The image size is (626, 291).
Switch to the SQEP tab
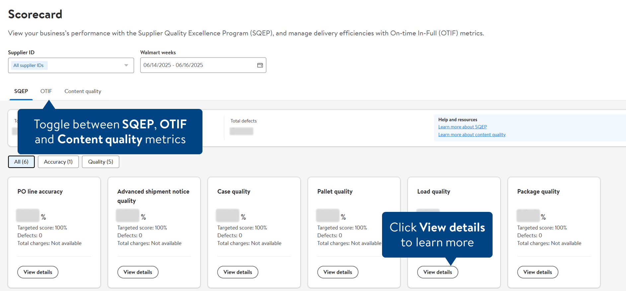[21, 91]
